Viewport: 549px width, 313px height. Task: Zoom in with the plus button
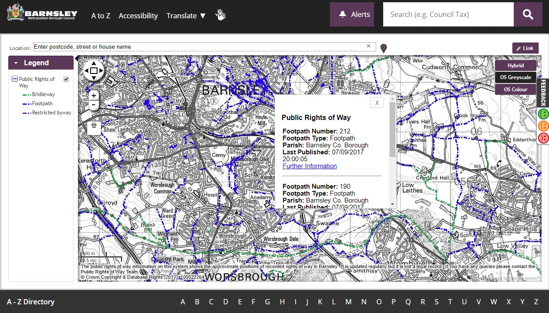coord(94,96)
